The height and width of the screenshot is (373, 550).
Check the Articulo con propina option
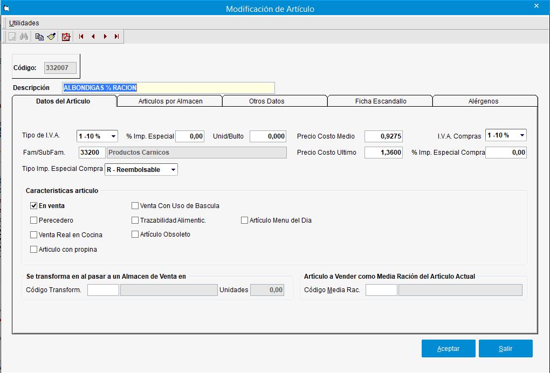point(33,249)
